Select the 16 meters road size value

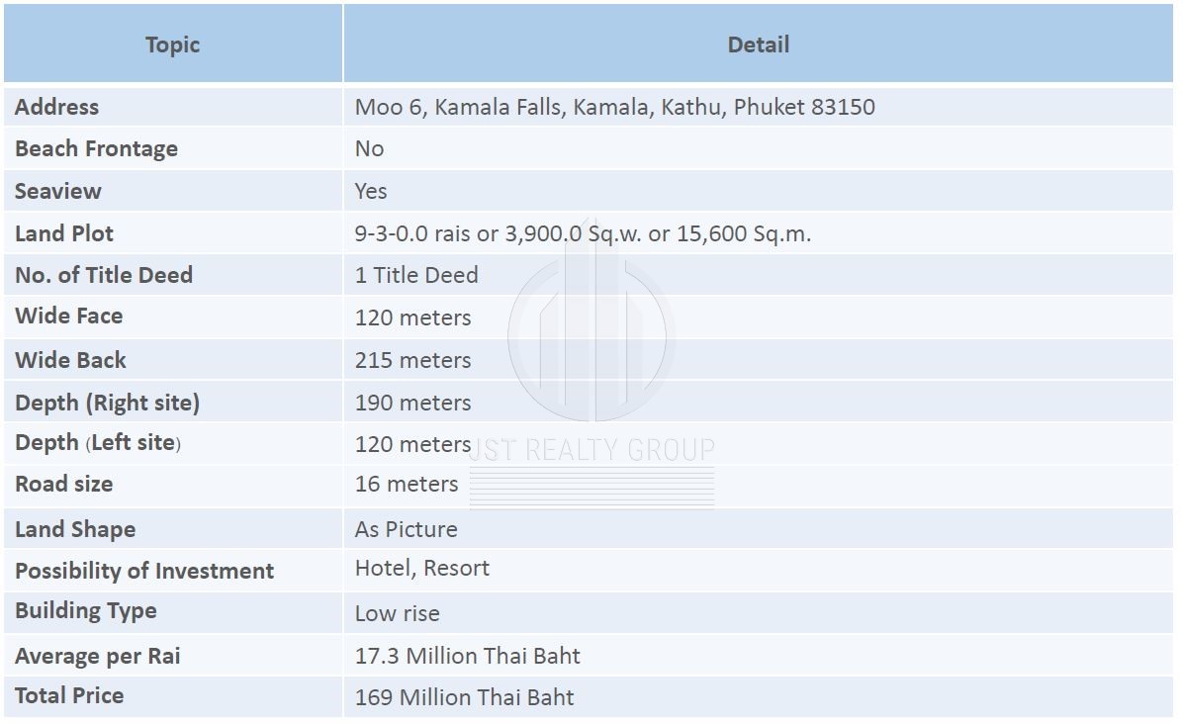(x=407, y=484)
